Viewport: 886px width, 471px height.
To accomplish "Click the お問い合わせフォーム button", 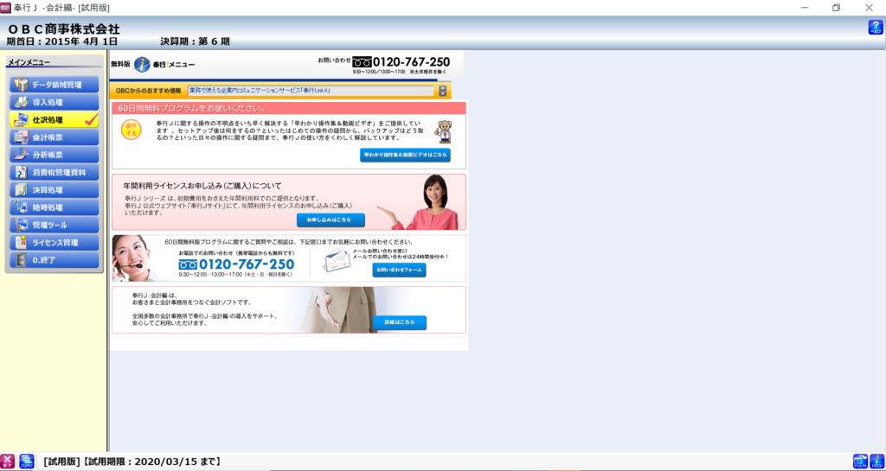I will 399,271.
